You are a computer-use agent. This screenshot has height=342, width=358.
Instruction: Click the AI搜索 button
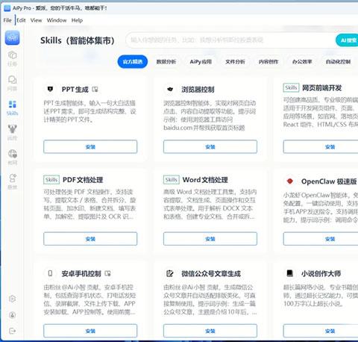[x=348, y=40]
